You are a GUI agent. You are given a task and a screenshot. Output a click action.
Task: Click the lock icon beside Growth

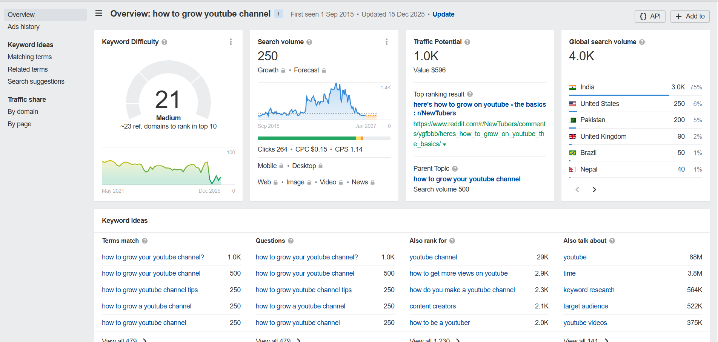(x=283, y=71)
